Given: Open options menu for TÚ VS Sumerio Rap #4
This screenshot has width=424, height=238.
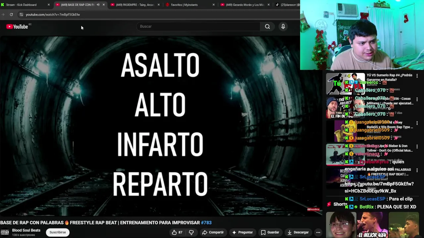Looking at the screenshot, I should point(417,76).
